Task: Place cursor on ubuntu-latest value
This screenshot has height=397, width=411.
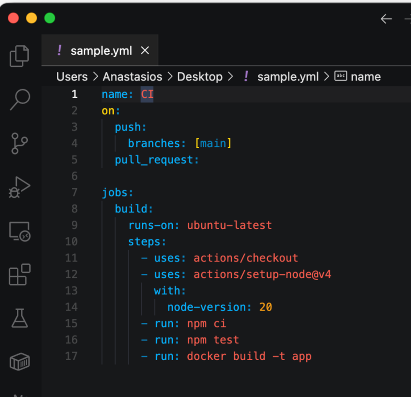Action: point(229,225)
